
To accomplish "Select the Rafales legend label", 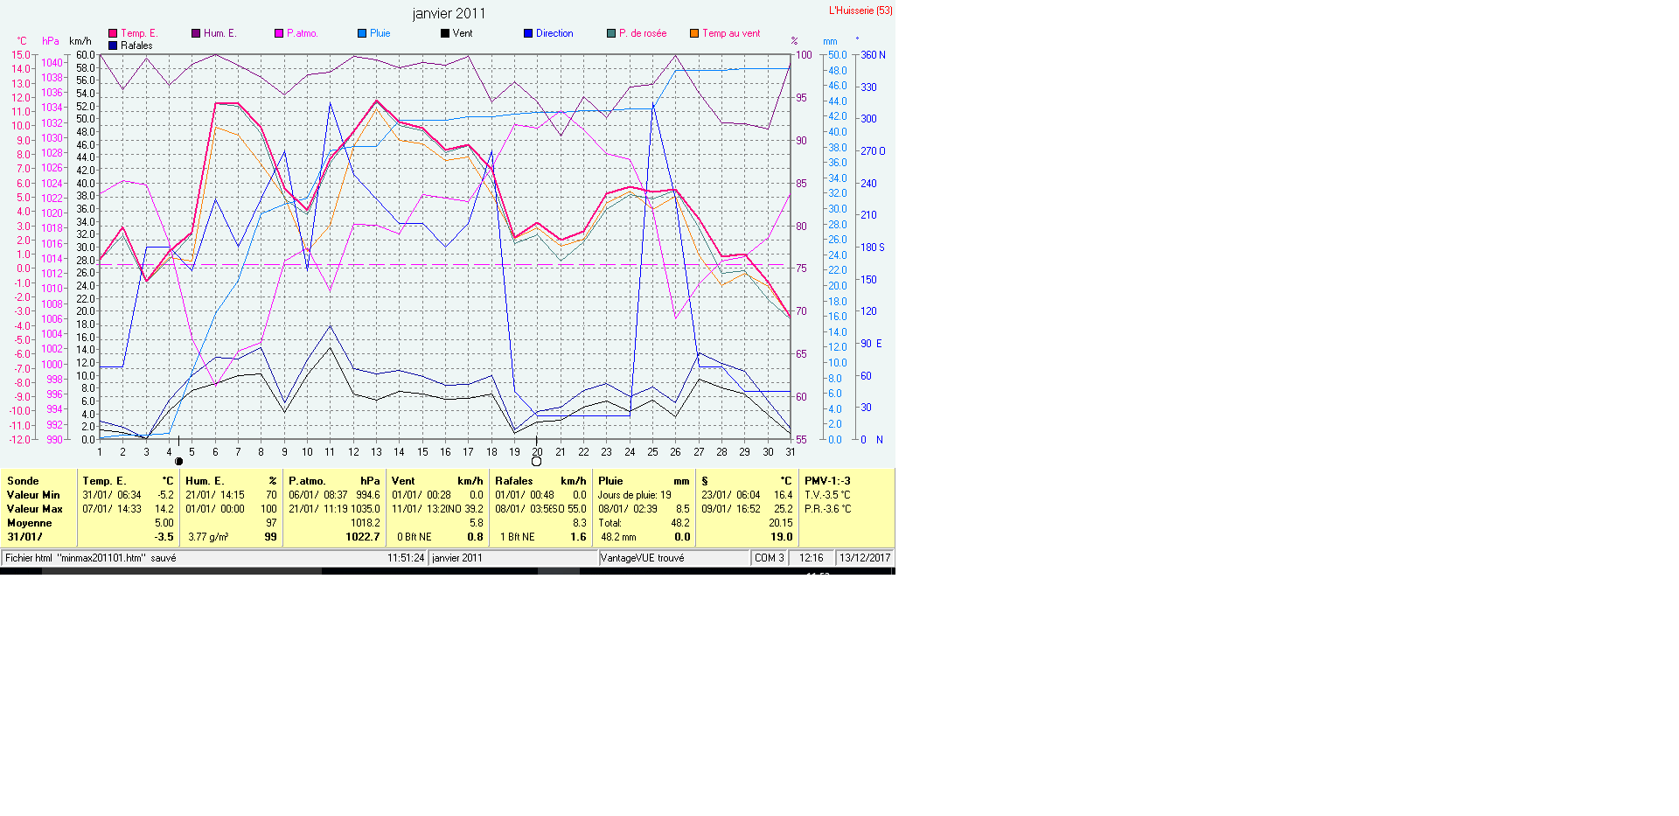I will [136, 45].
